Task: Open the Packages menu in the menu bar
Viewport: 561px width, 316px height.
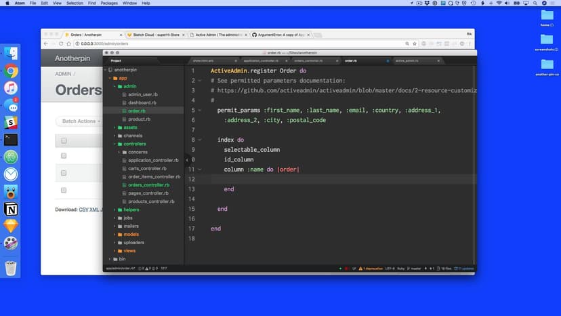Action: (x=108, y=3)
